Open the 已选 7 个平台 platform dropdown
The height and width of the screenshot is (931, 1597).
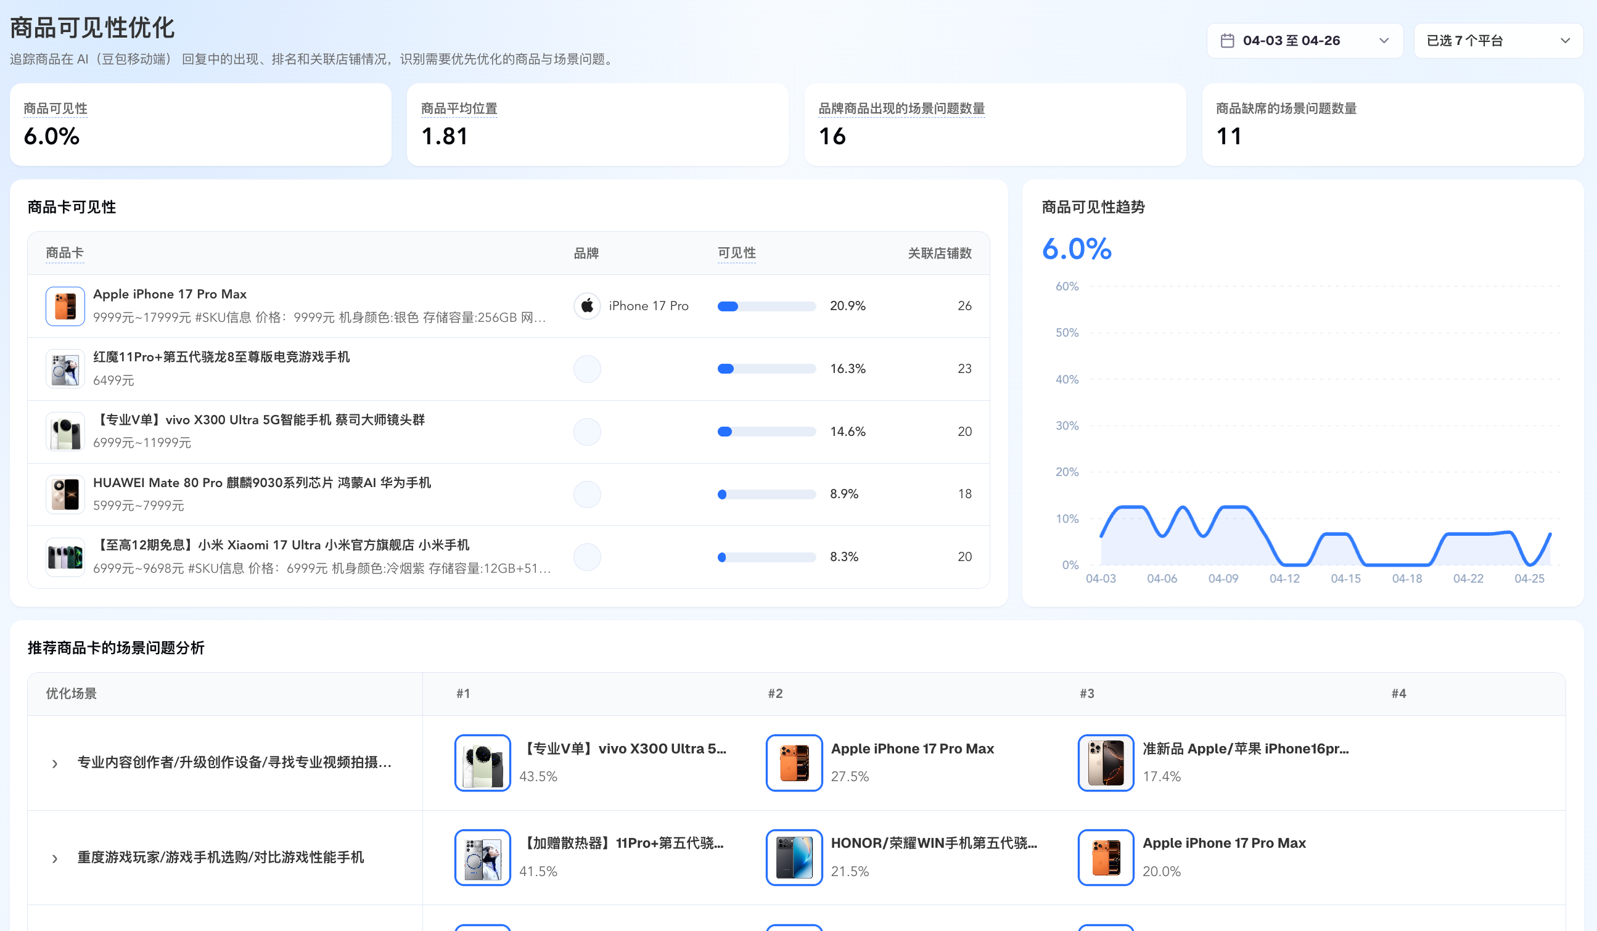coord(1498,41)
